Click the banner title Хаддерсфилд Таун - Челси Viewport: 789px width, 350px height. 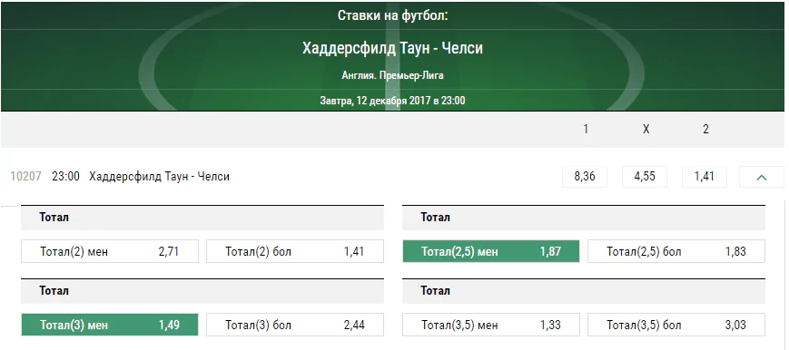(x=392, y=48)
